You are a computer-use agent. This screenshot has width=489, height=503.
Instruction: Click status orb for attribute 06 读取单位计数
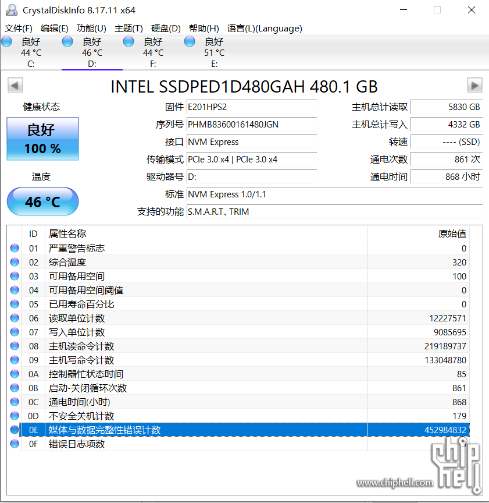pos(15,318)
